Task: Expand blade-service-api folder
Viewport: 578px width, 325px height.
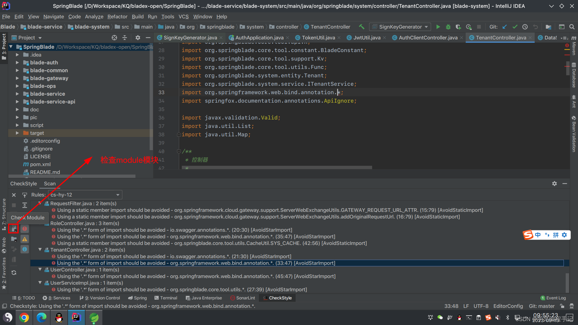Action: pos(17,102)
